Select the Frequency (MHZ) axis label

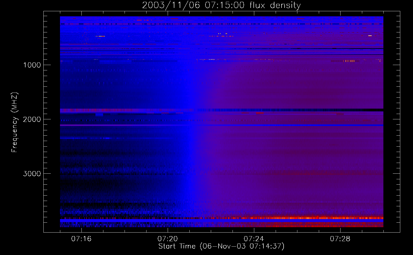point(15,122)
